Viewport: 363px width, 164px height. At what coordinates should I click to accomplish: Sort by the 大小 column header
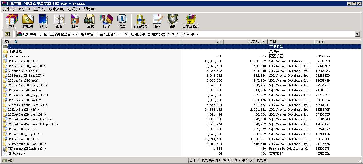coord(202,42)
